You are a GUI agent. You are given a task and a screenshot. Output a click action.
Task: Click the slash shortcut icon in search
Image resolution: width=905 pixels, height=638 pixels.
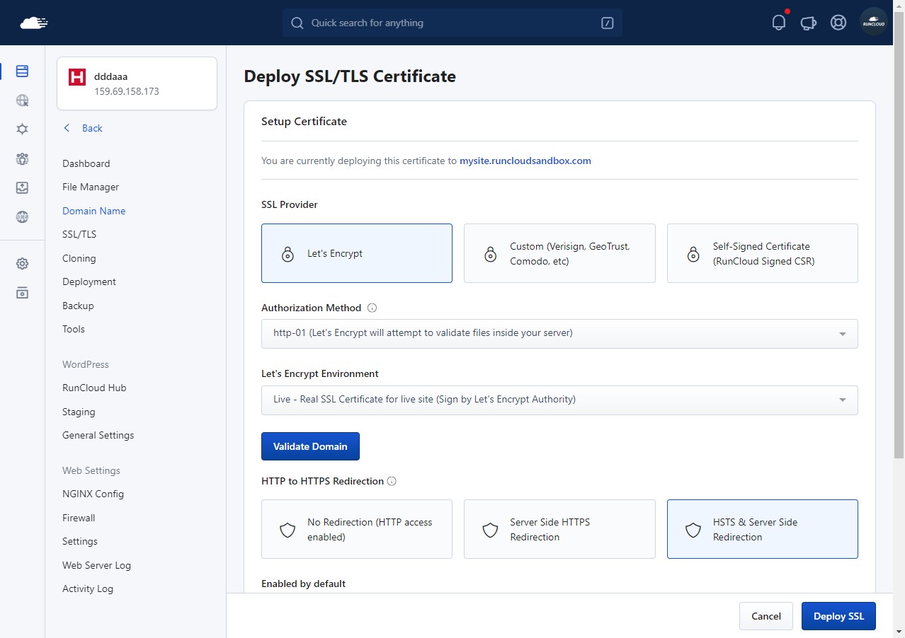point(607,23)
